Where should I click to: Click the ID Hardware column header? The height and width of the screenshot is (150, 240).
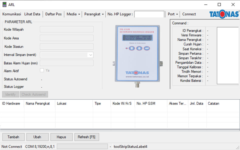[11, 103]
